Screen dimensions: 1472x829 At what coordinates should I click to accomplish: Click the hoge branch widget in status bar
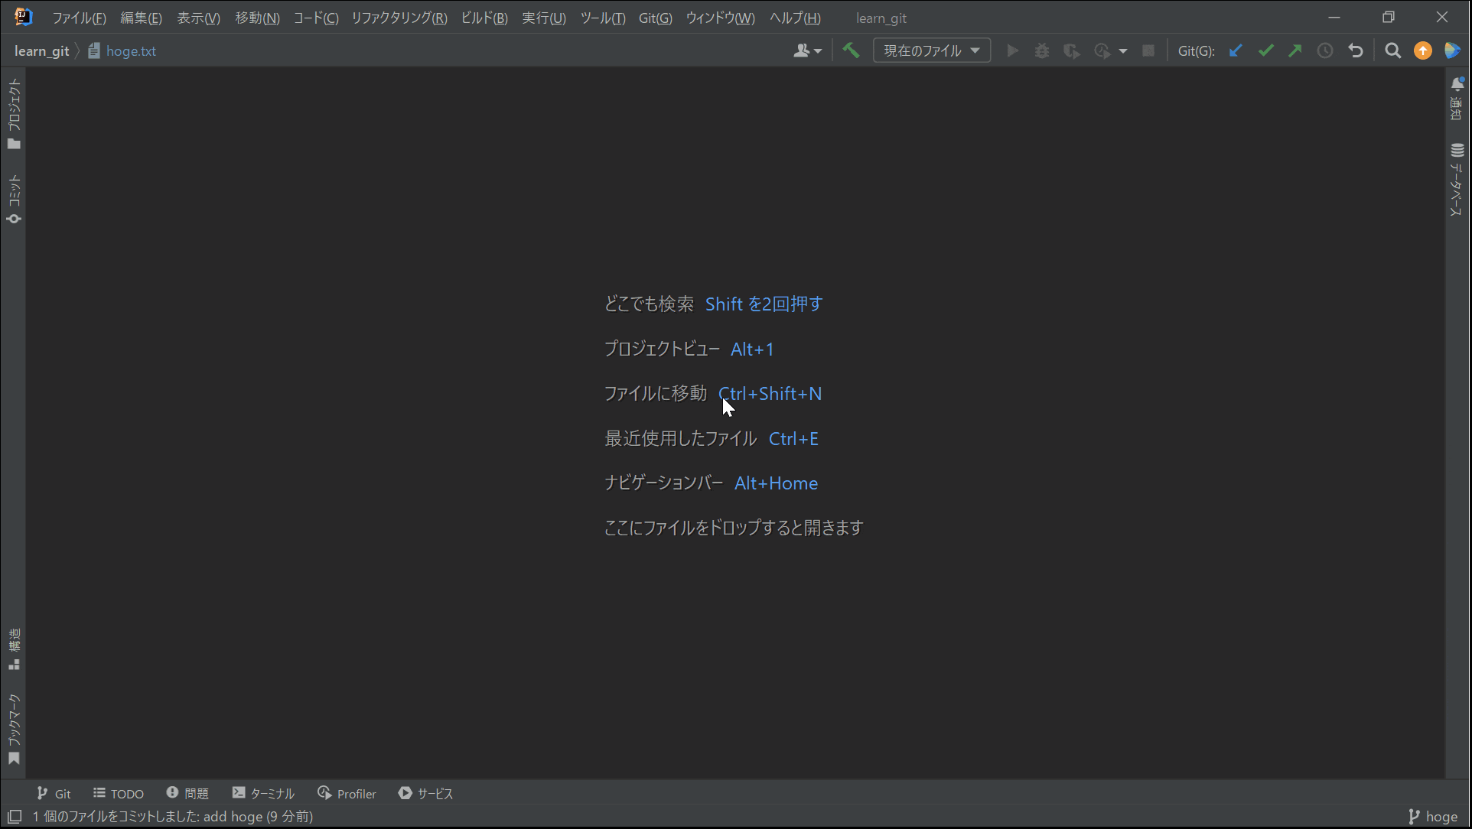coord(1440,817)
